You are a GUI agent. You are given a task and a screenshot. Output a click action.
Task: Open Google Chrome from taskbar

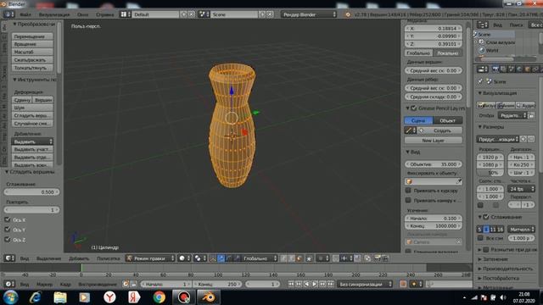159,297
